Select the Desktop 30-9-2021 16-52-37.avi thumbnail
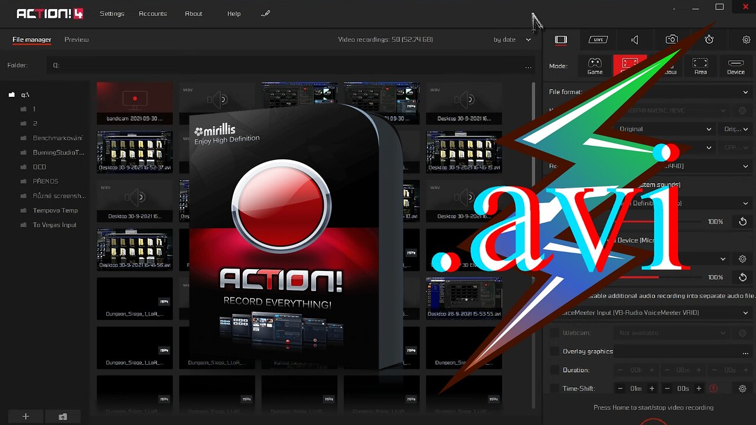Viewport: 756px width, 425px height. 135,152
